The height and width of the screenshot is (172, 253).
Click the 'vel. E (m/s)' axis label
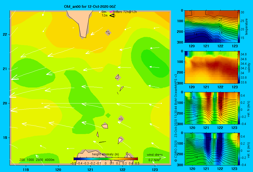pyautogui.click(x=249, y=150)
